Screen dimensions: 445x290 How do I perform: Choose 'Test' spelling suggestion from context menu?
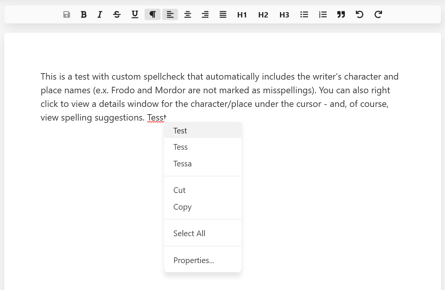coord(180,130)
